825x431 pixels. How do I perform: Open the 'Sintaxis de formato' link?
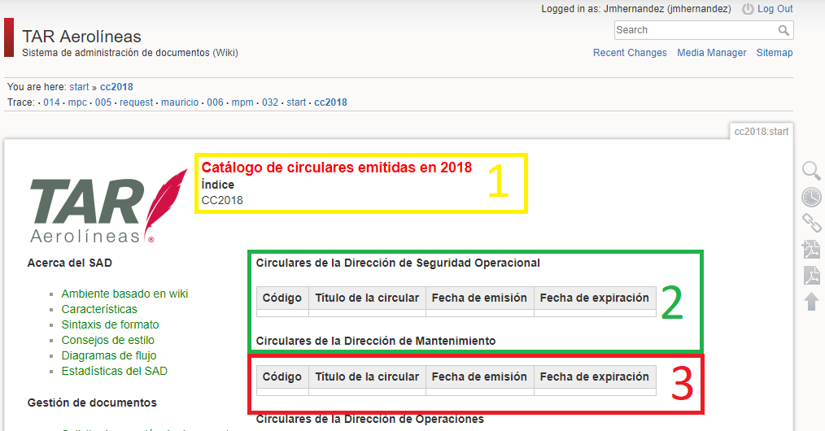(x=110, y=324)
